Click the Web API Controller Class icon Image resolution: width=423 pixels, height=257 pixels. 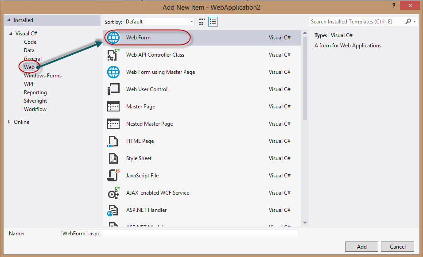(x=113, y=55)
